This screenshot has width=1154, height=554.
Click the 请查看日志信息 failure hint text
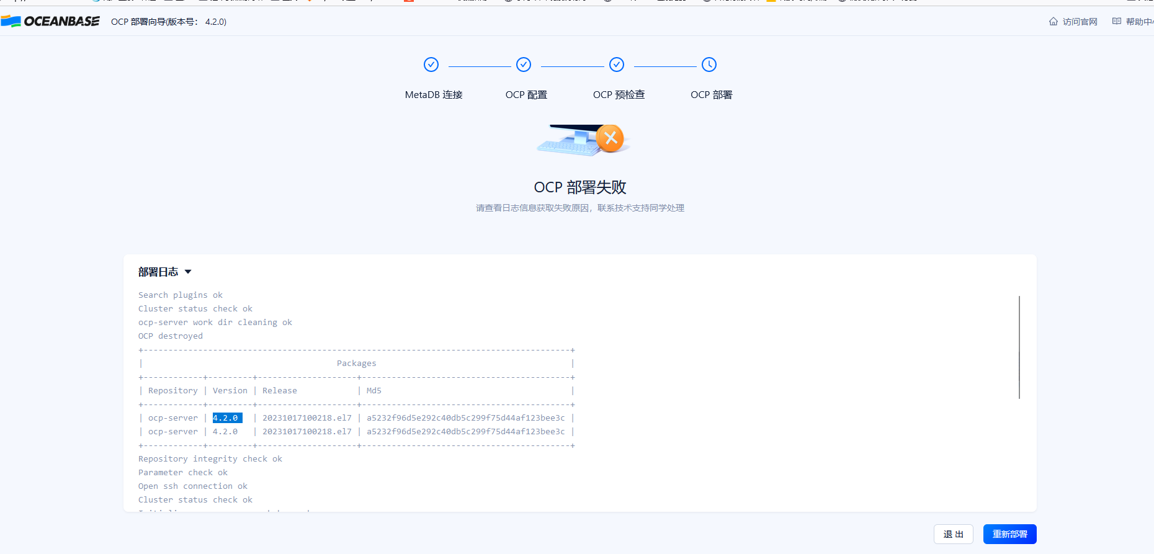click(580, 208)
